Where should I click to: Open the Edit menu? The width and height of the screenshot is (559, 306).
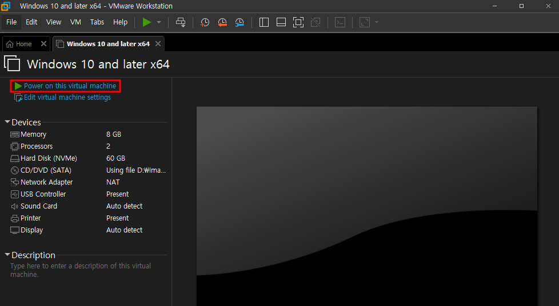pyautogui.click(x=31, y=22)
